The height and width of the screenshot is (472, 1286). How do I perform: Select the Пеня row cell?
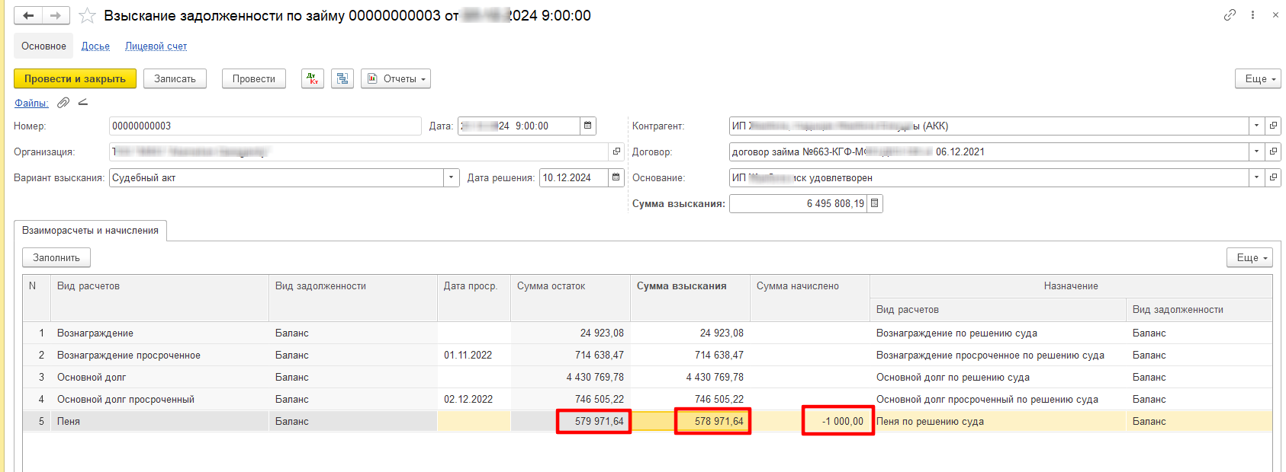point(159,421)
